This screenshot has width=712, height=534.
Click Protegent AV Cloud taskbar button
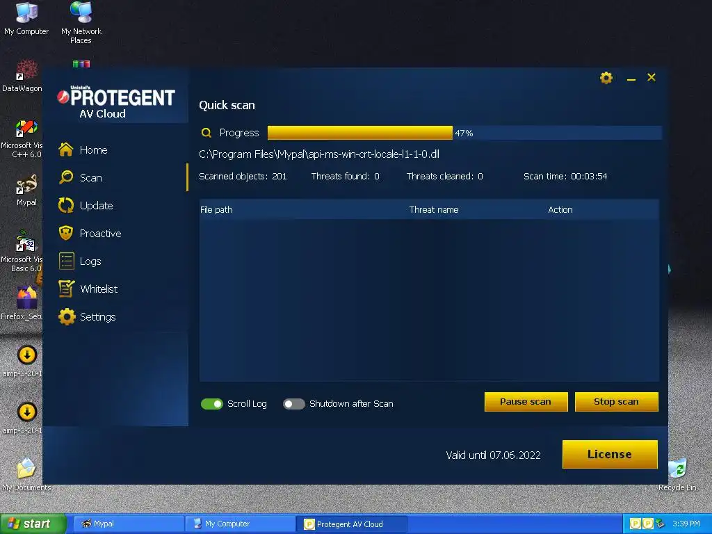[351, 524]
